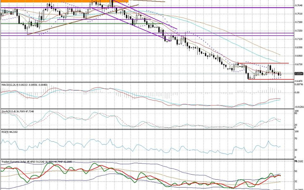Click the 0.6990 price axis label
The width and height of the screenshot is (304, 190).
[299, 47]
